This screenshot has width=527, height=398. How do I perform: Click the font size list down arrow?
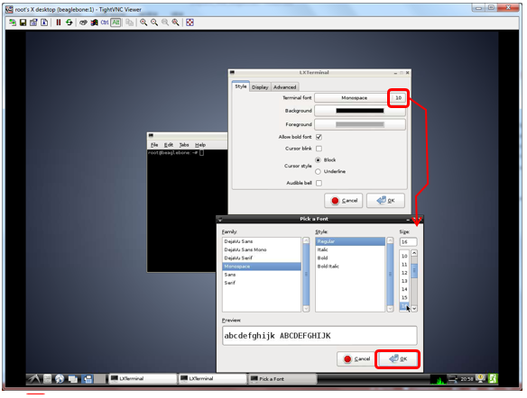click(x=414, y=309)
